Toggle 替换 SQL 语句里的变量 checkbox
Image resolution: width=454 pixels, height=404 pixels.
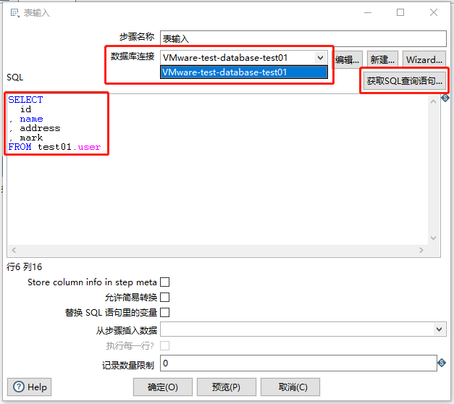164,313
